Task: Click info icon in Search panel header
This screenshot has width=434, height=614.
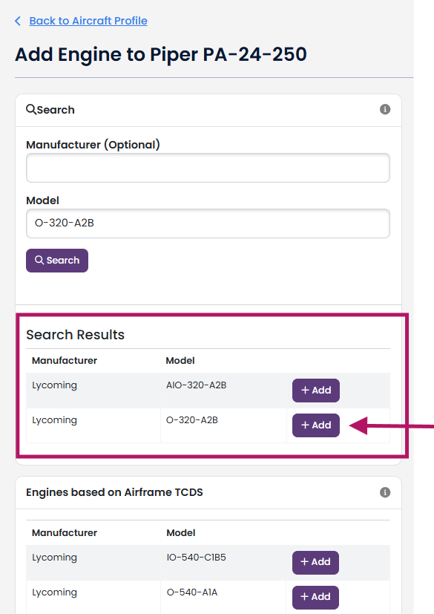Action: [385, 109]
